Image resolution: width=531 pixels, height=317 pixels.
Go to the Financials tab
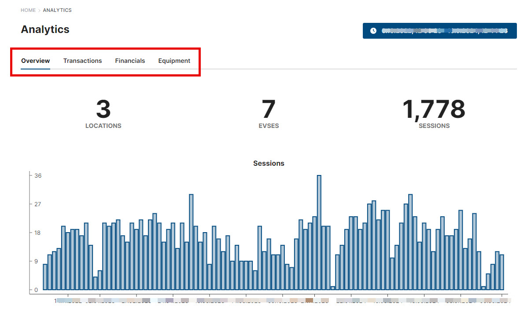click(x=130, y=61)
